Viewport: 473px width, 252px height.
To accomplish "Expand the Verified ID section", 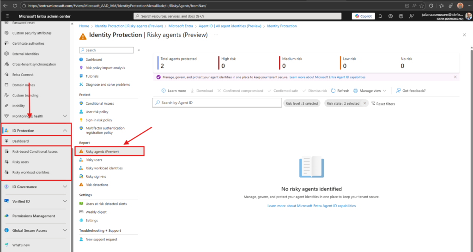I will pos(65,201).
